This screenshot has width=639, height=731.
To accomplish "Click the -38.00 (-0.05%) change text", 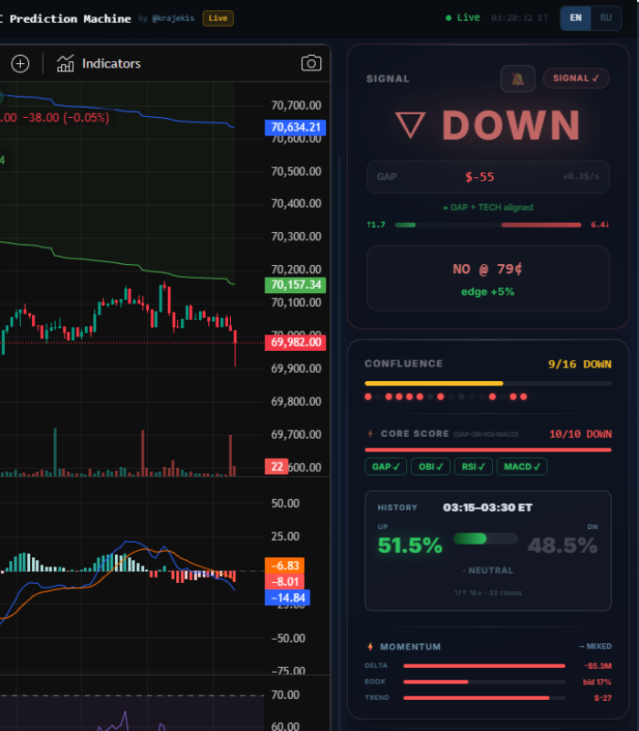I will (66, 118).
